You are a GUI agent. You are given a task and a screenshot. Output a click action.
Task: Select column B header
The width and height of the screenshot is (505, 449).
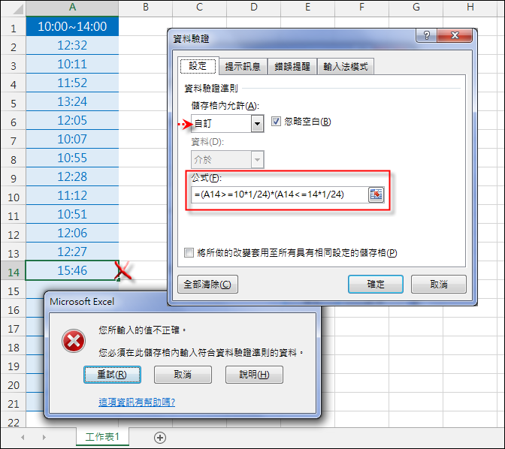pyautogui.click(x=146, y=8)
